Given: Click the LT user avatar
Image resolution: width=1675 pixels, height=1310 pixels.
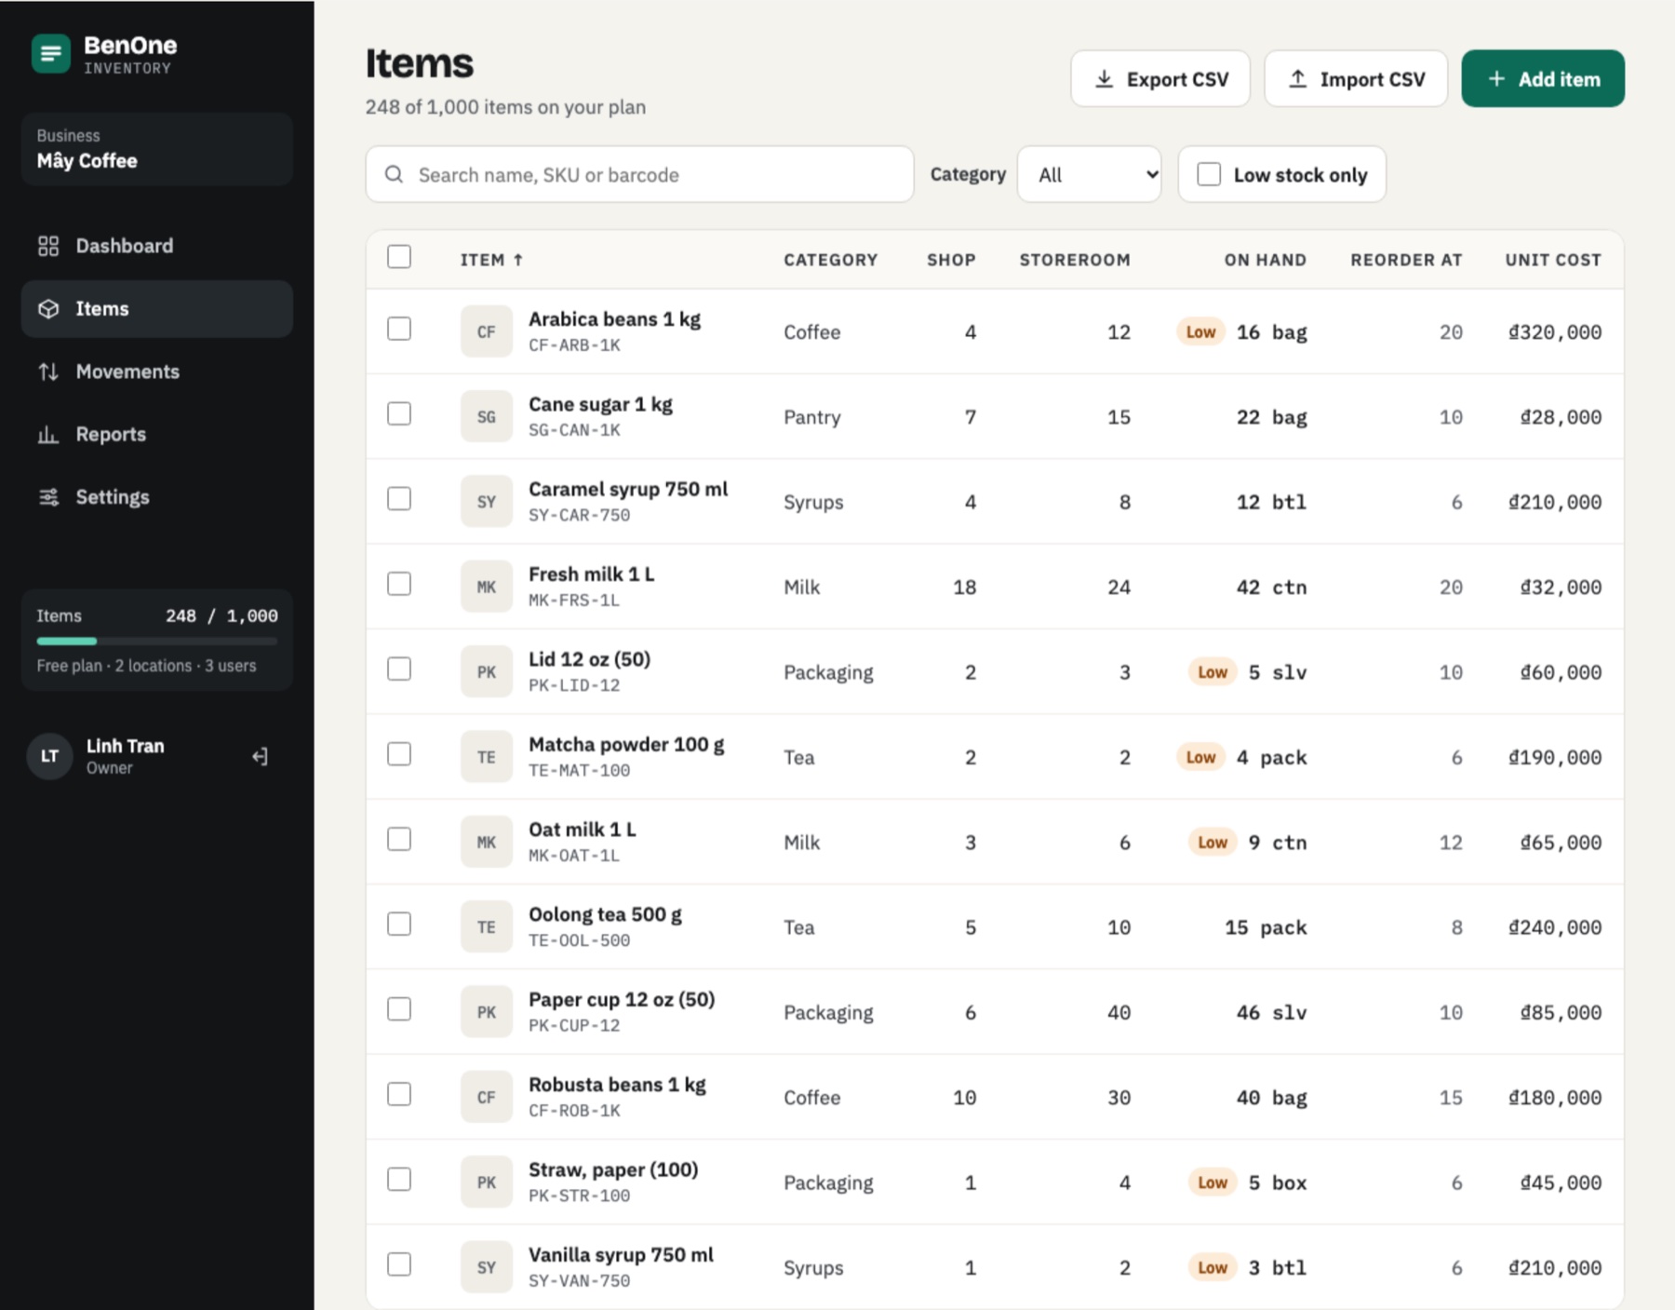Looking at the screenshot, I should (x=49, y=756).
